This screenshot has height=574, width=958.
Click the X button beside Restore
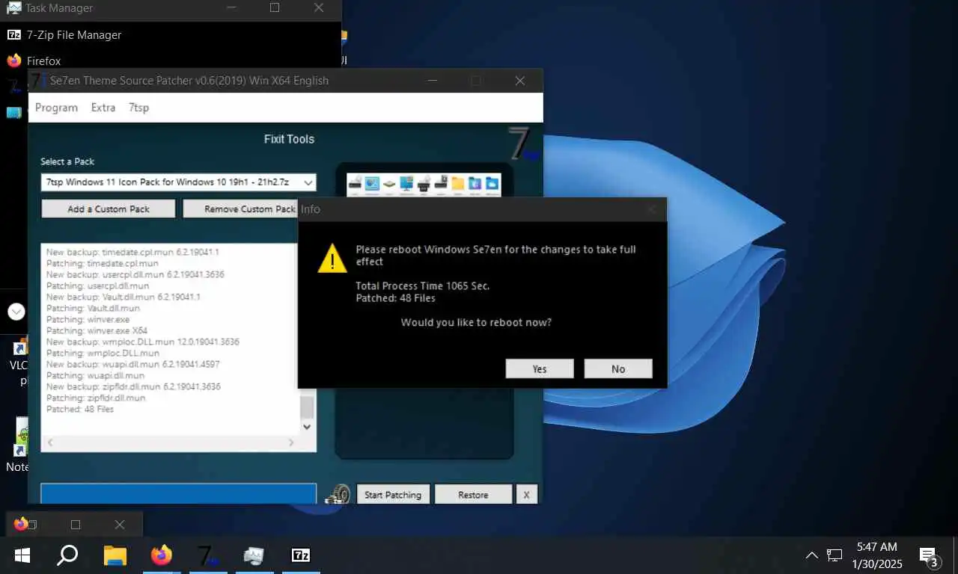pos(527,495)
